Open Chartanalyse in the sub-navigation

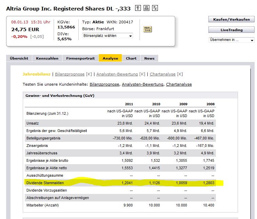point(162,74)
